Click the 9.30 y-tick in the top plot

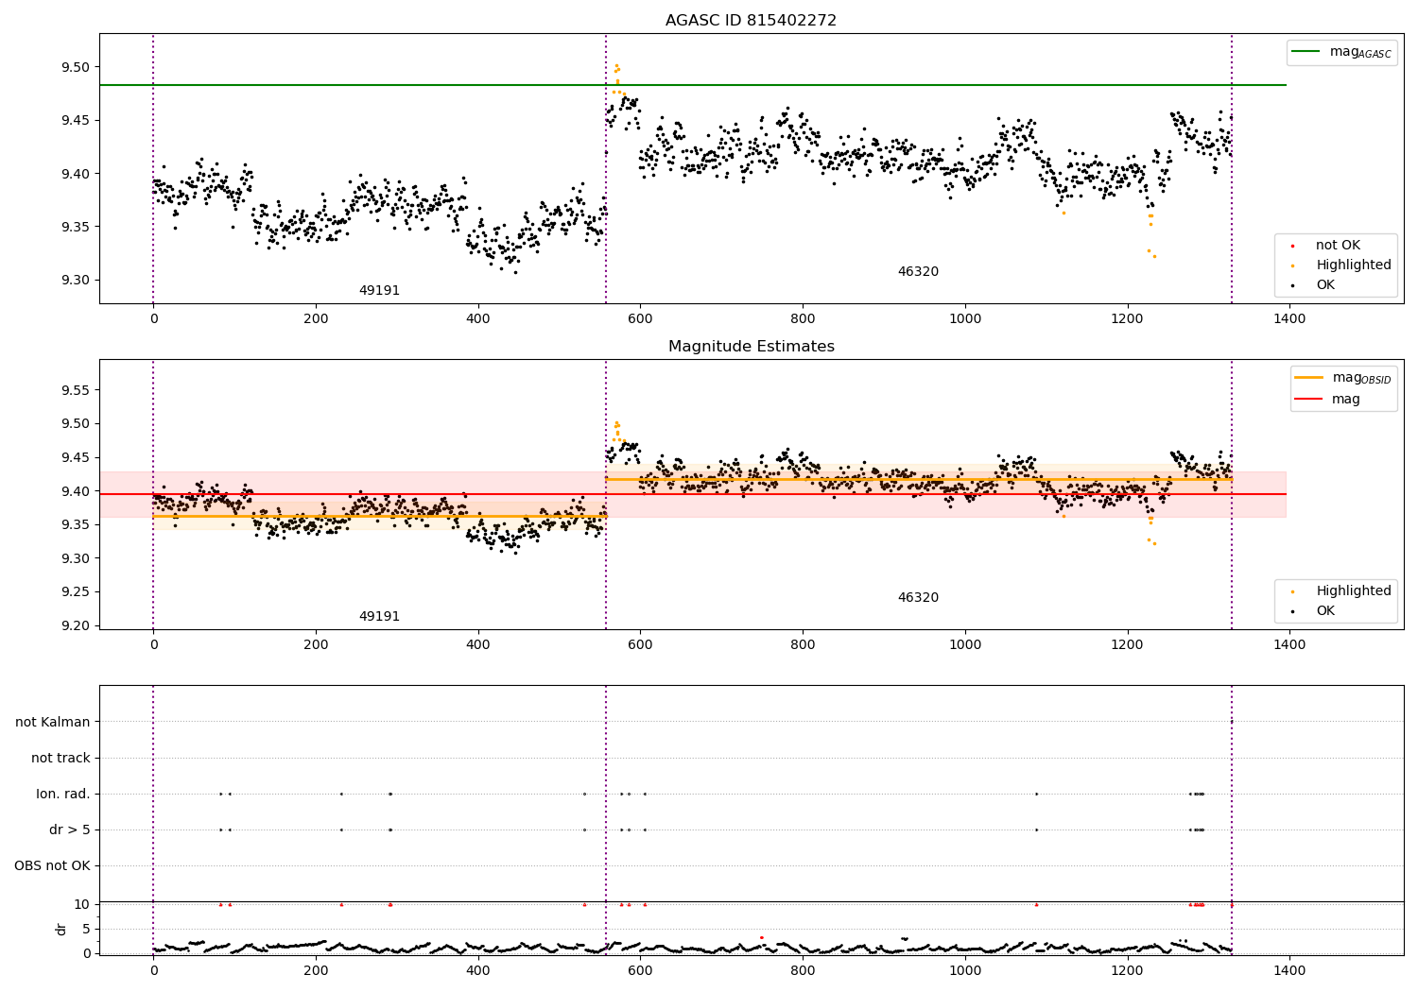coord(75,280)
